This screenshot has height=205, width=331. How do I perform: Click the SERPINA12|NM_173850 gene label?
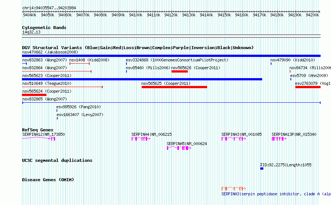(44, 134)
